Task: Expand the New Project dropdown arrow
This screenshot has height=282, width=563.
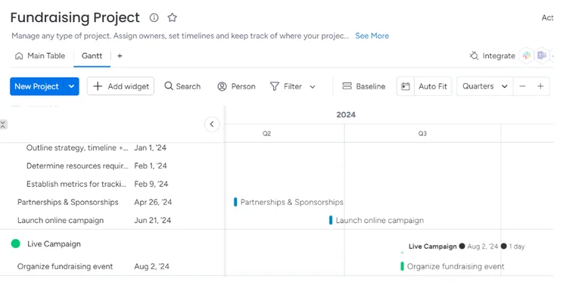Action: (71, 86)
